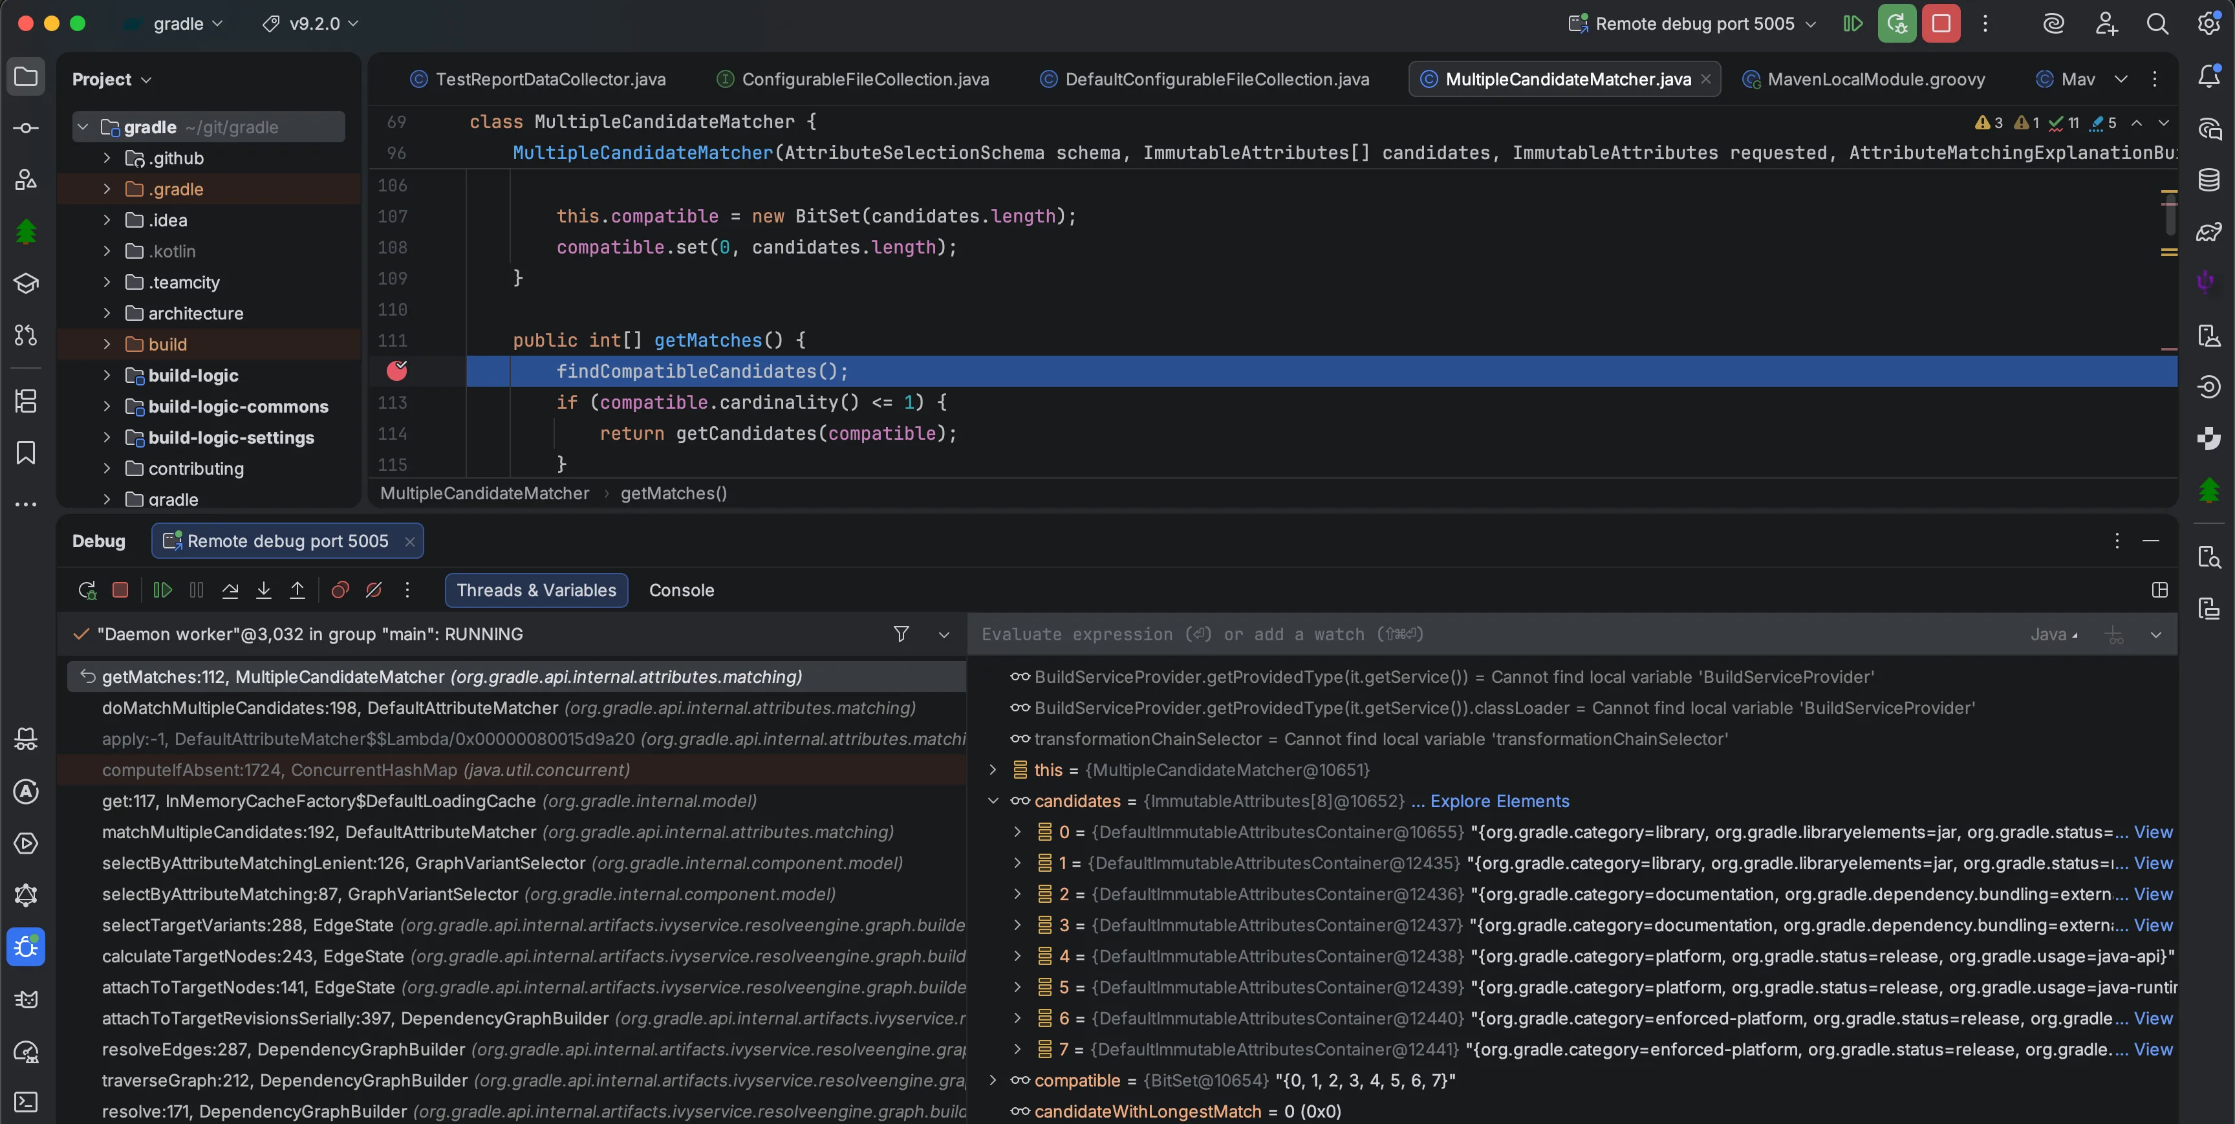Click the Step Out debug icon
Image resolution: width=2235 pixels, height=1124 pixels.
coord(297,590)
